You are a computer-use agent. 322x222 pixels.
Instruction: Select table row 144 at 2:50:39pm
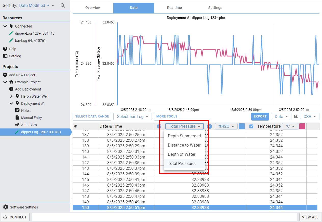coord(195,174)
